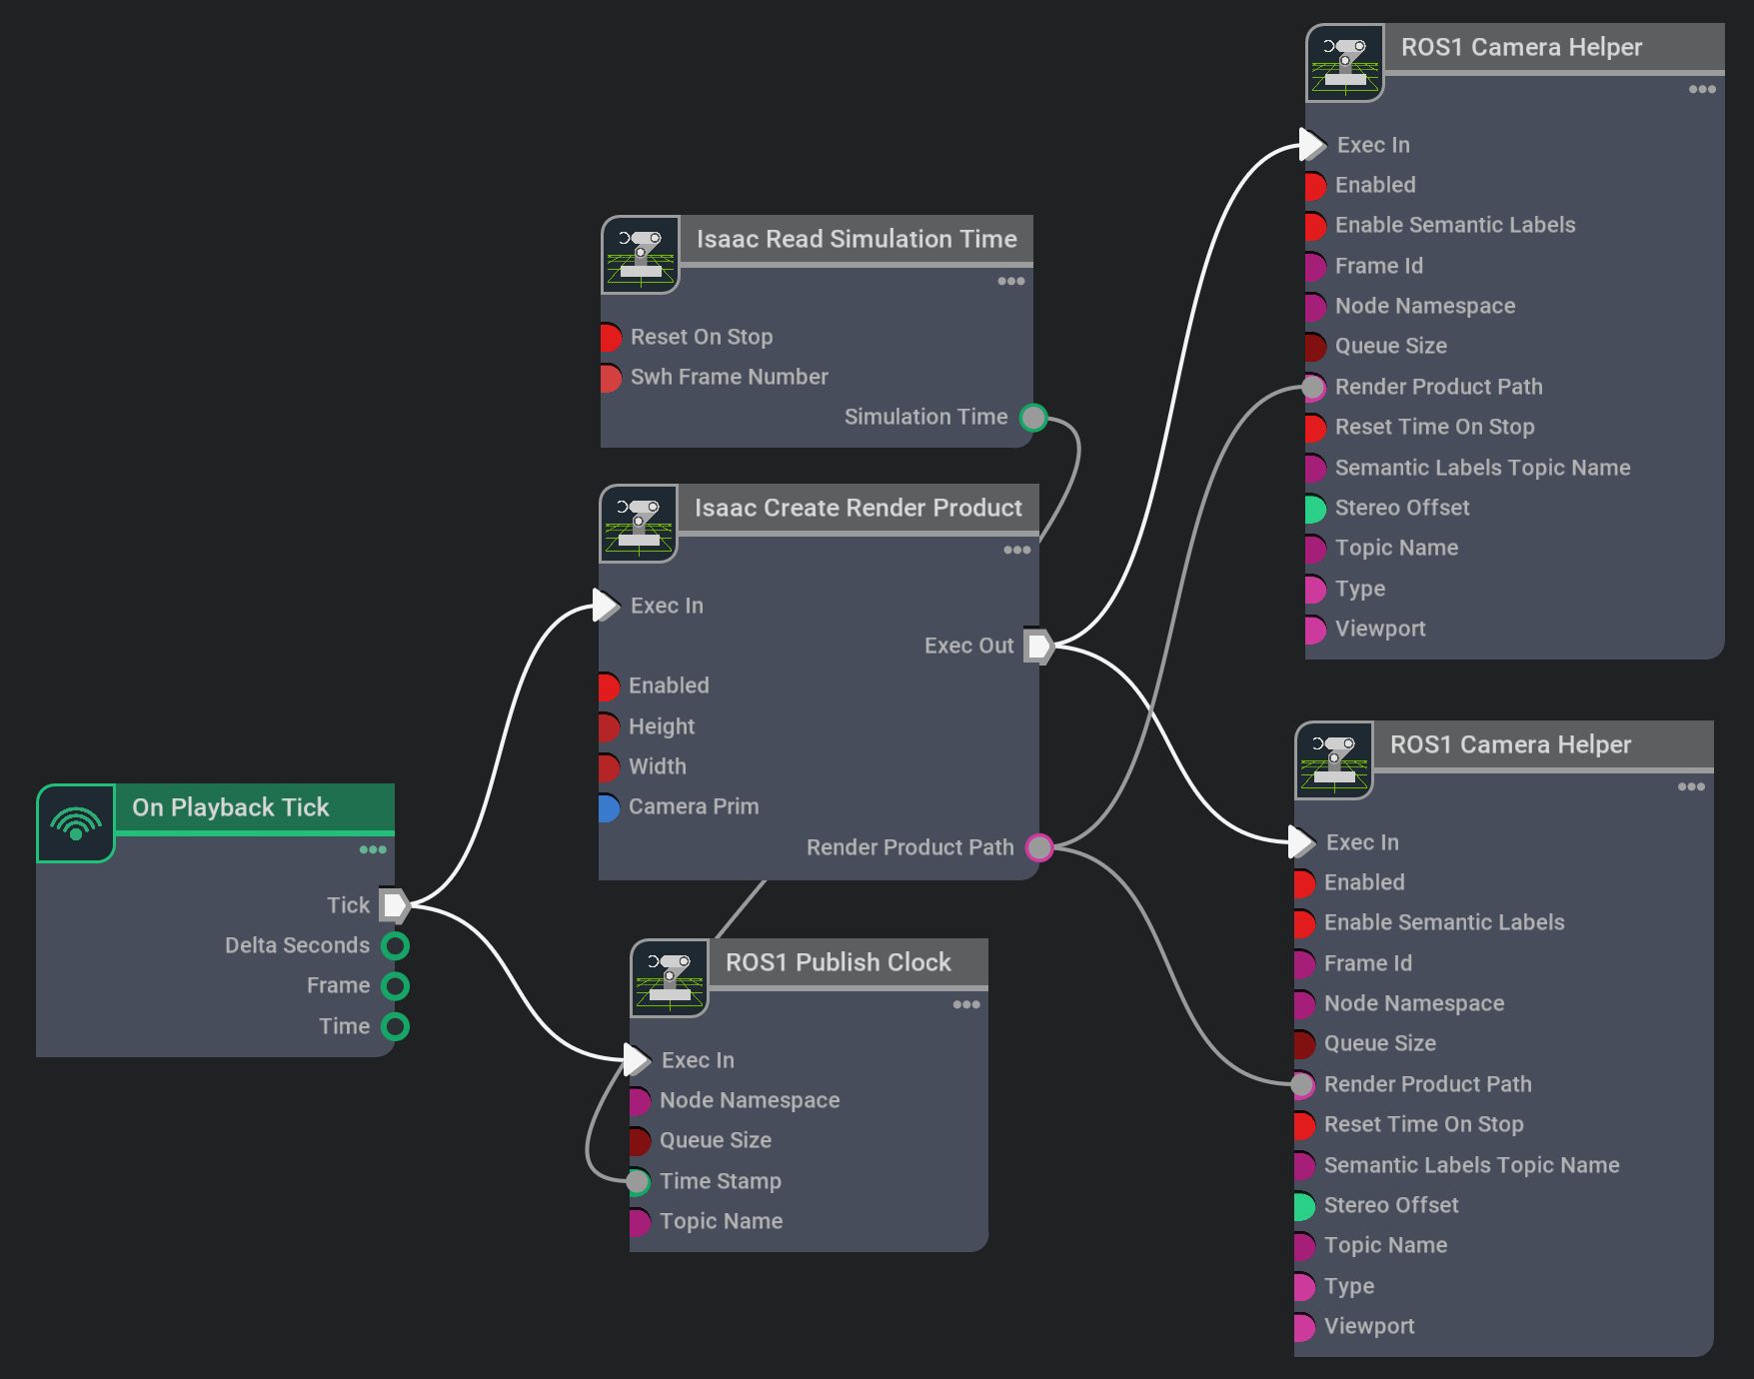Expand options dots on On Playback Tick node
The image size is (1754, 1379).
373,850
